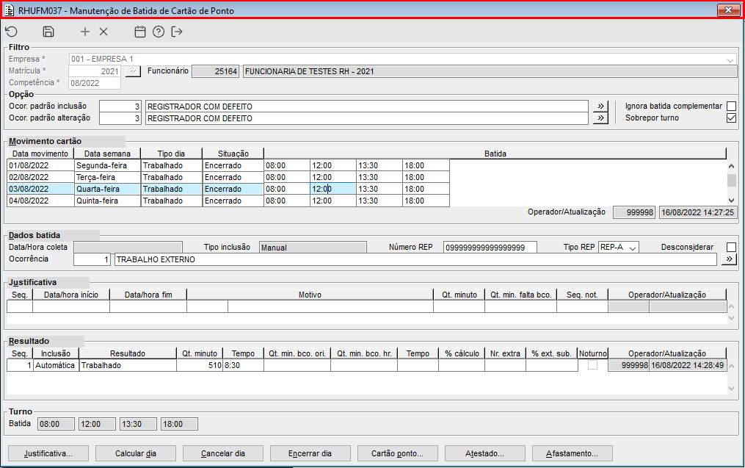Open the calendar toolbar icon

tap(139, 32)
